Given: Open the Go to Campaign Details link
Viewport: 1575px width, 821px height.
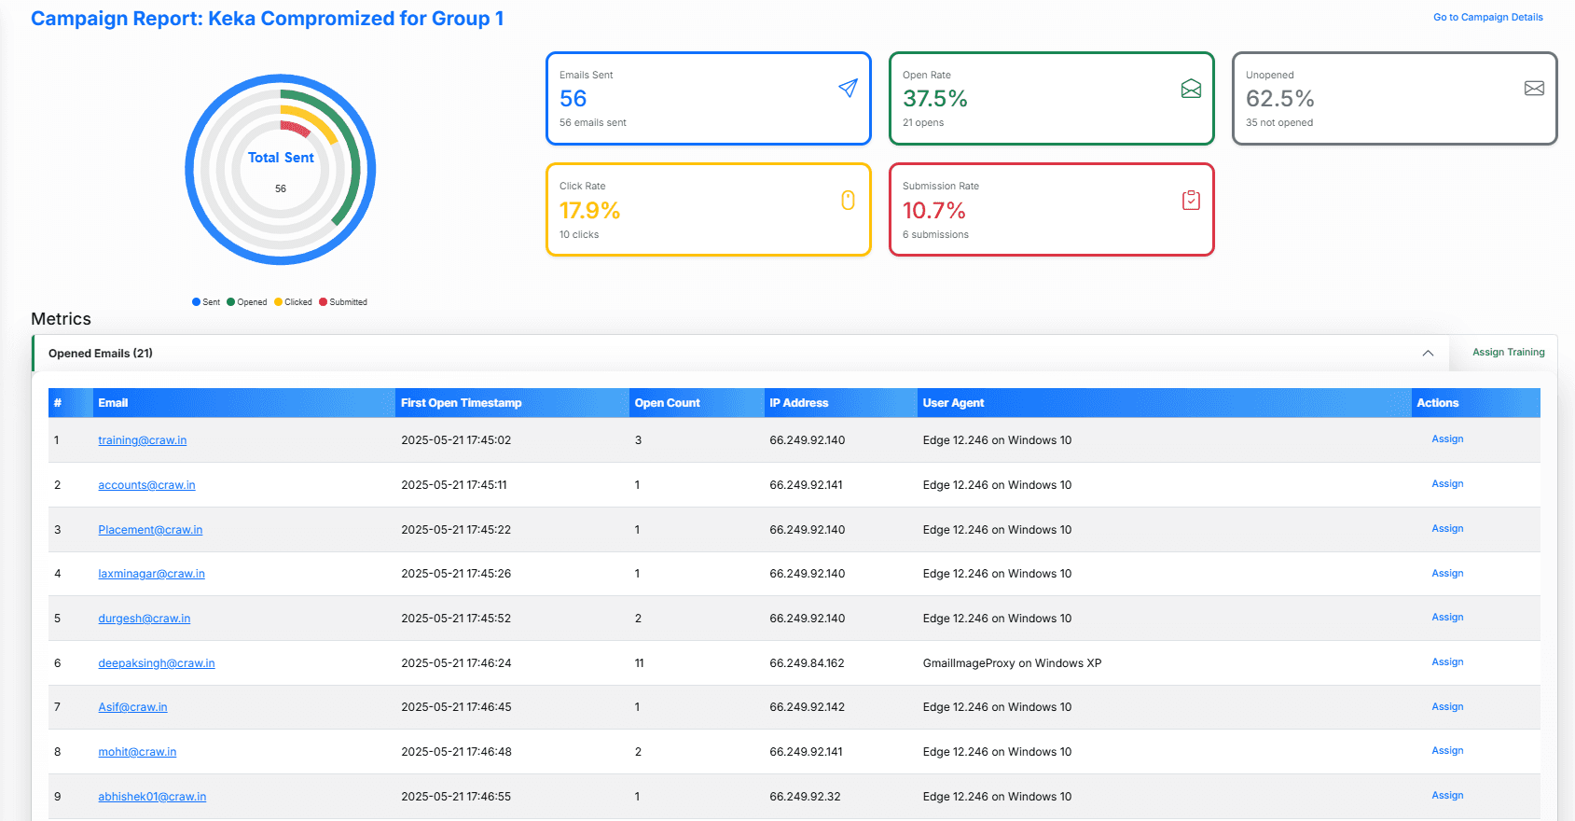Looking at the screenshot, I should [x=1487, y=17].
